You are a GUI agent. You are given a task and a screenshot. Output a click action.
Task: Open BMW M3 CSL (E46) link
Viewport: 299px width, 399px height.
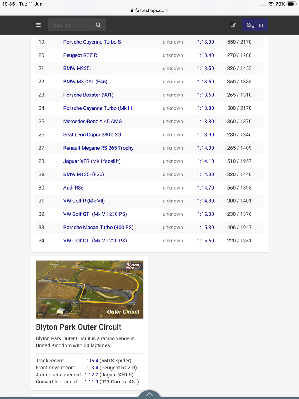click(x=85, y=82)
